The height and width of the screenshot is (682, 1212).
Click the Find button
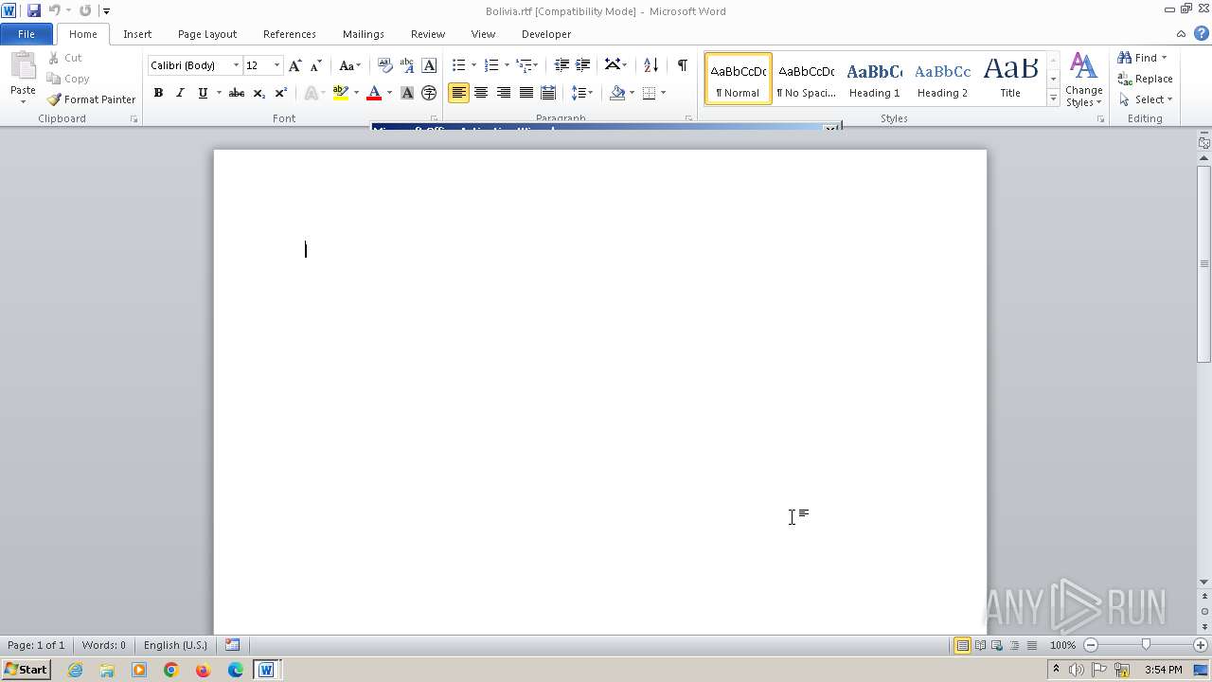coord(1137,58)
